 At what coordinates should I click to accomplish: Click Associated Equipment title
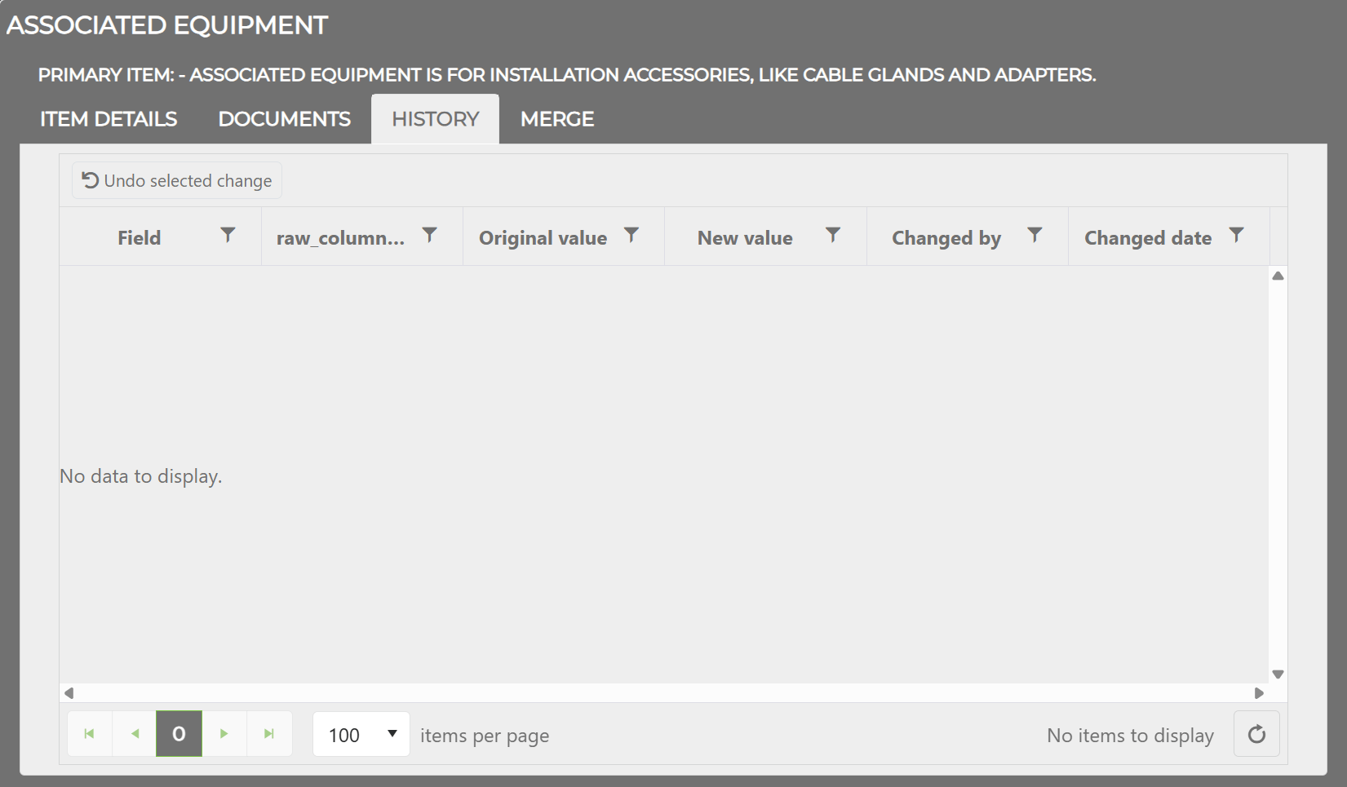(x=167, y=25)
